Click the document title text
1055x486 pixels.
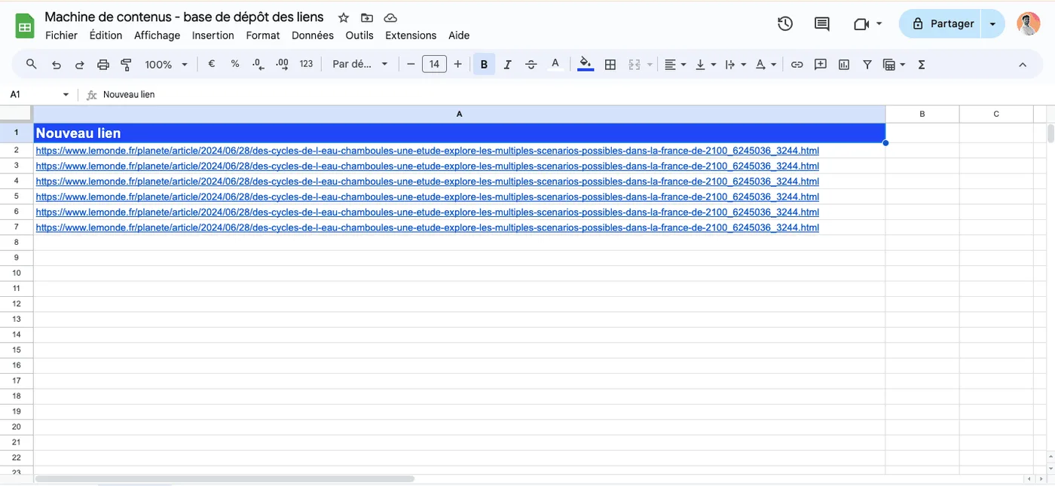click(x=184, y=17)
